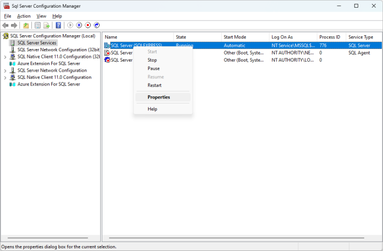Click the Up one level folder icon
The width and height of the screenshot is (383, 251).
coord(26,25)
